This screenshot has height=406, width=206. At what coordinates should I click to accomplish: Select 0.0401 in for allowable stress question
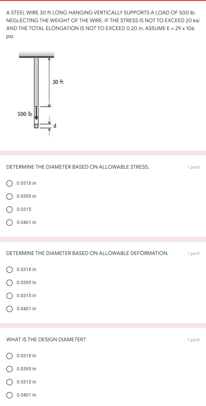[x=9, y=222]
